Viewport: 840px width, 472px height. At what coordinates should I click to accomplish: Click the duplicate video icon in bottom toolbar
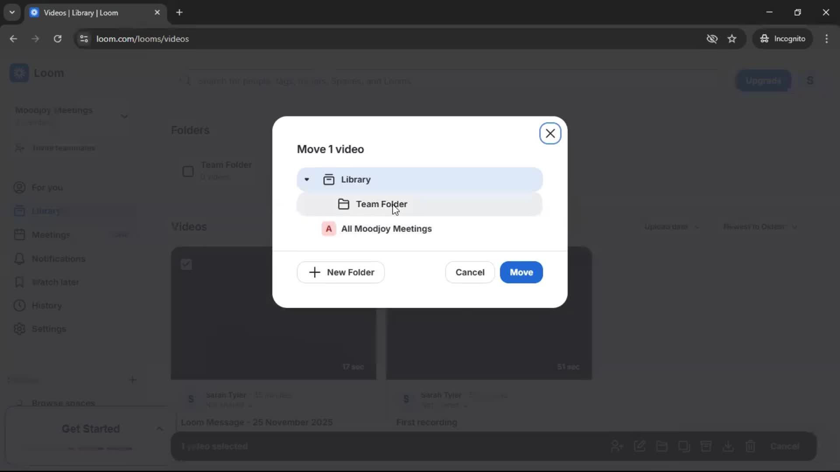(x=684, y=446)
